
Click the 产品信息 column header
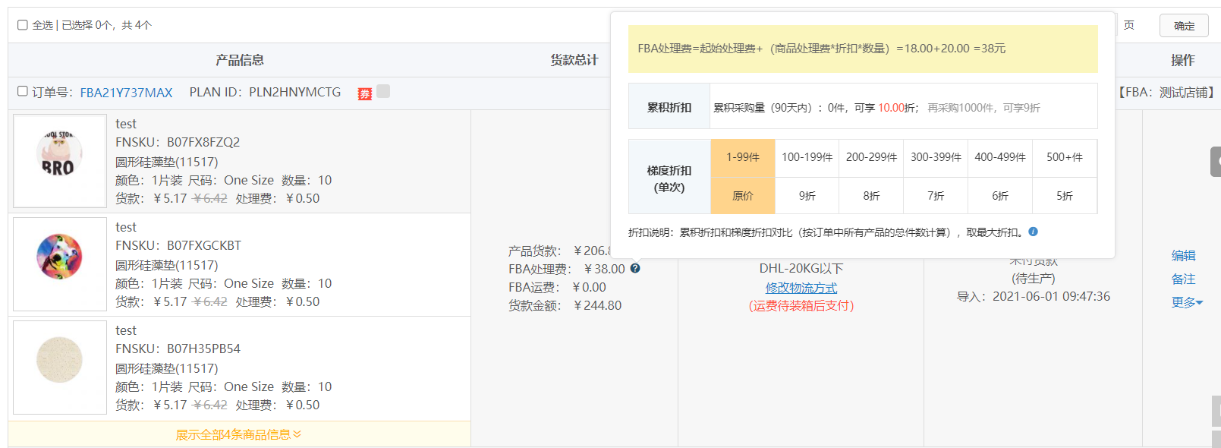point(239,60)
